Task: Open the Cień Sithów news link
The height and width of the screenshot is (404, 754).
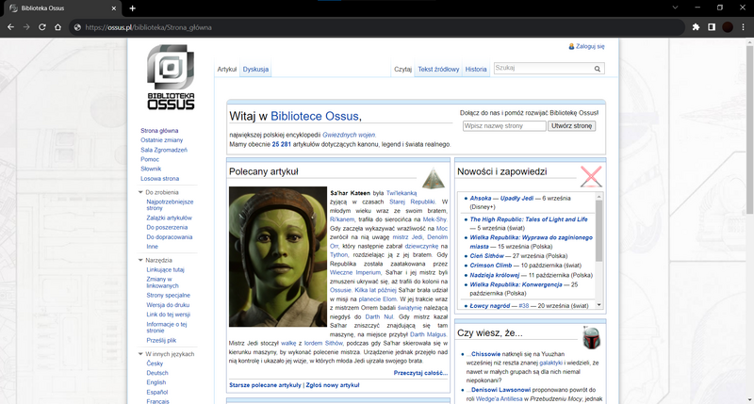Action: point(486,256)
